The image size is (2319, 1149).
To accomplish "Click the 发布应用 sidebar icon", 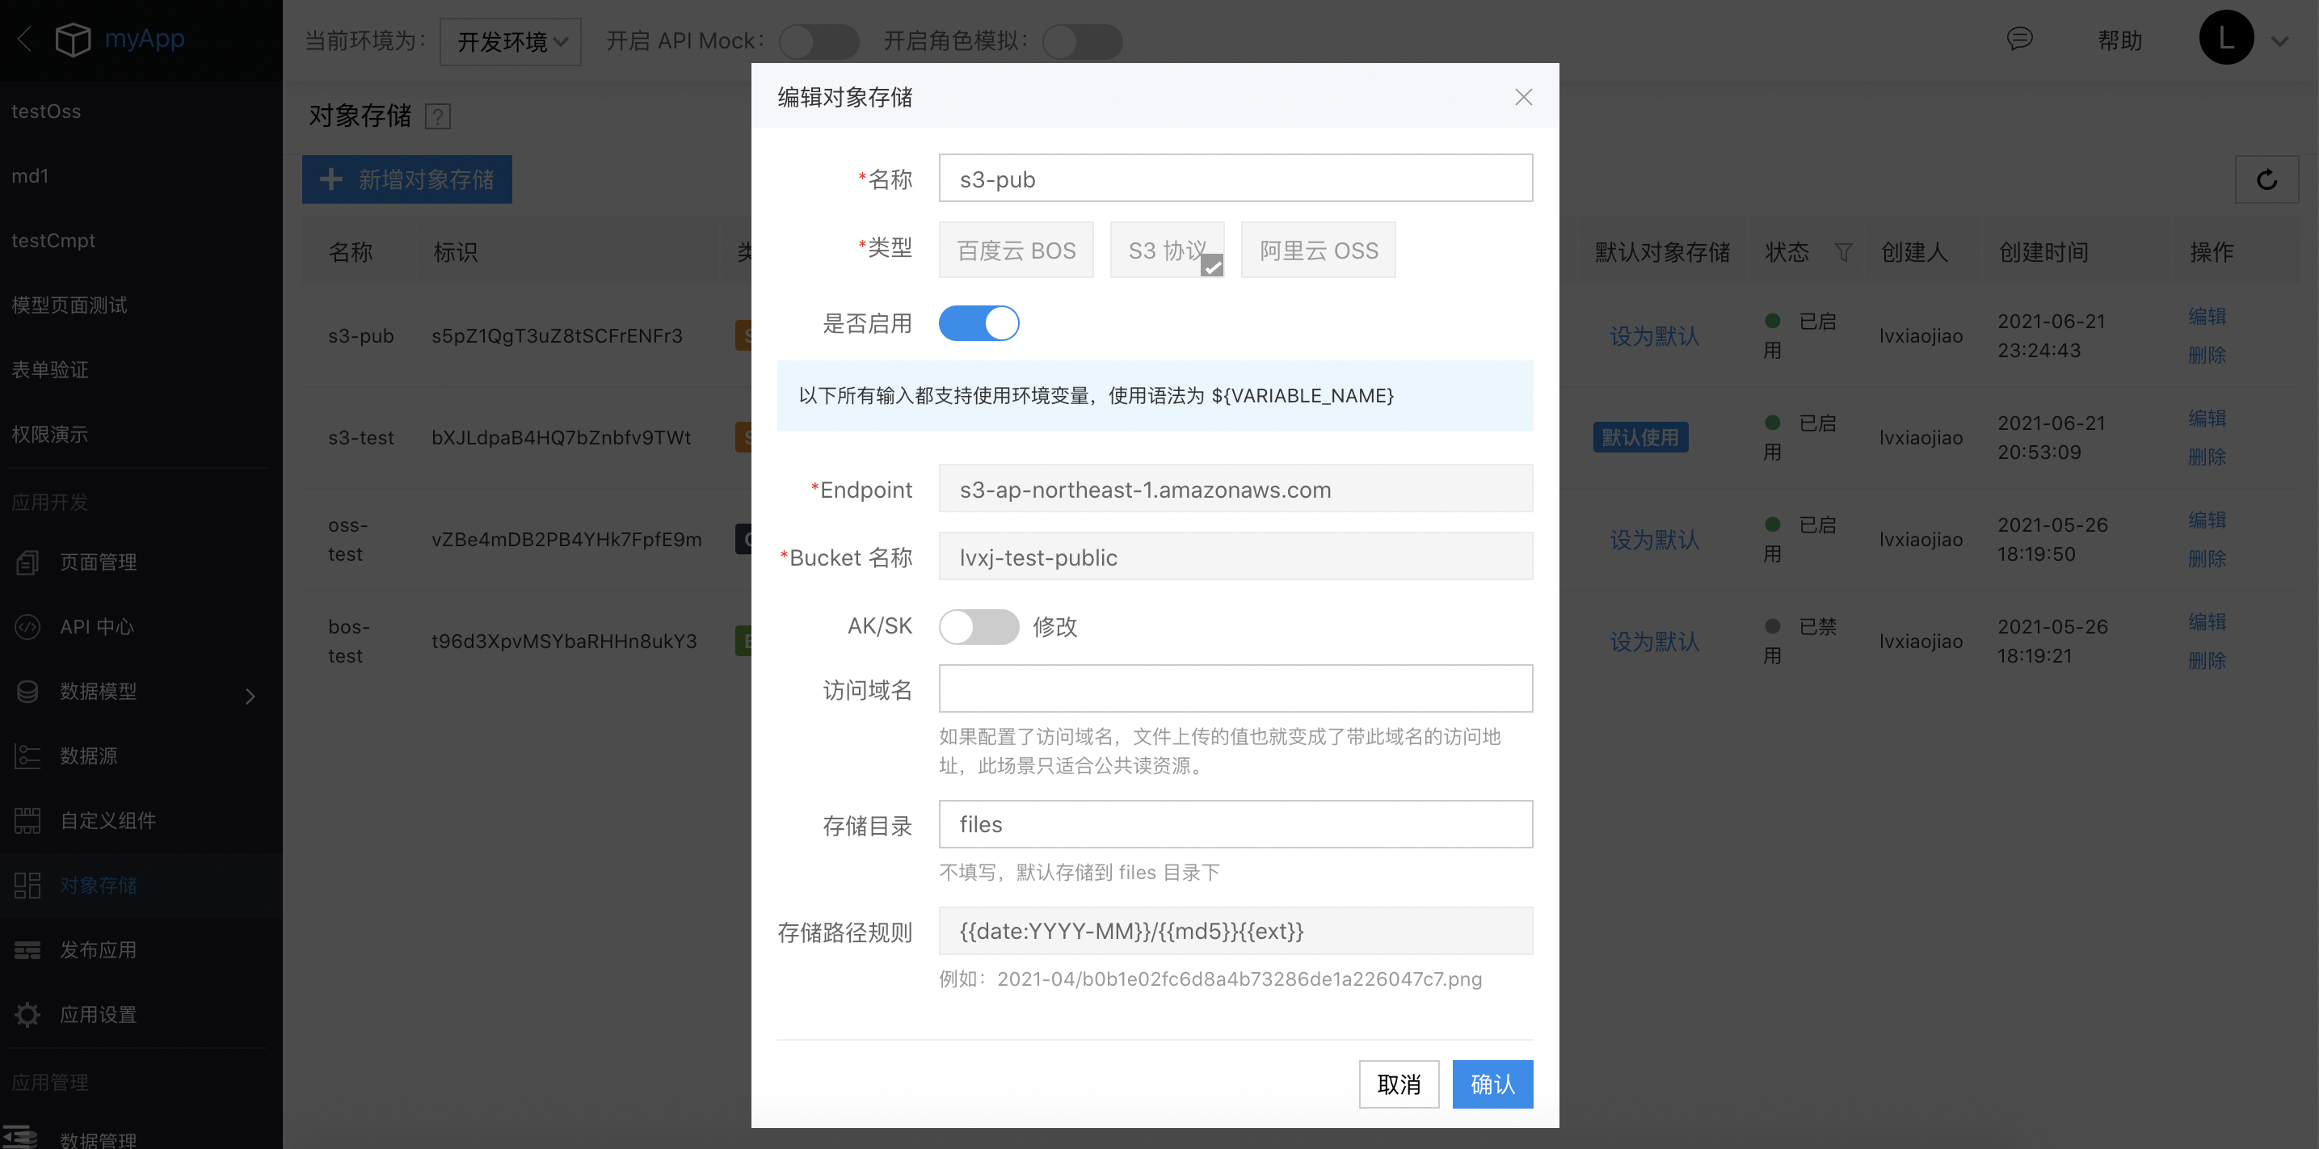I will [x=28, y=950].
